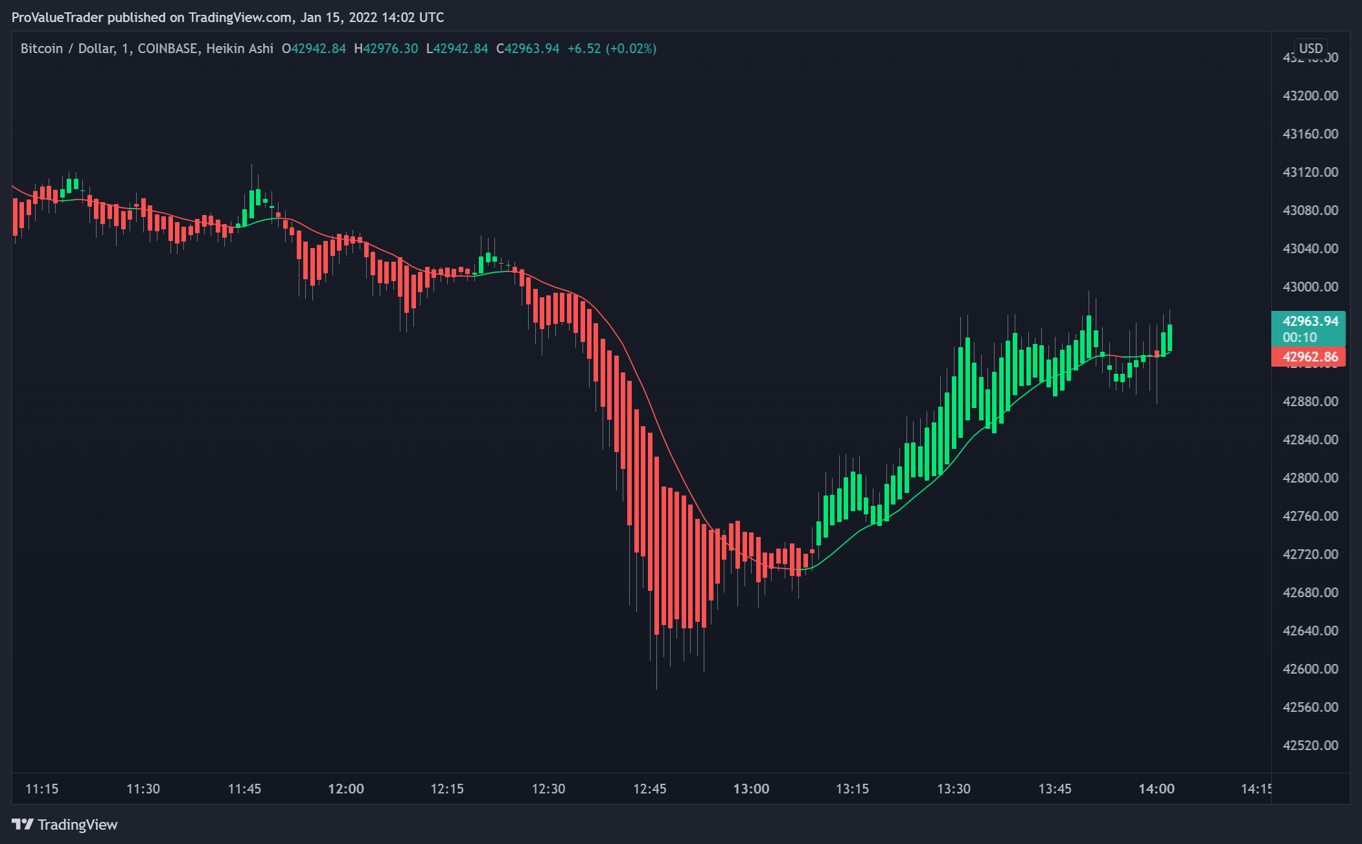
Task: Click the 13:45 time axis label
Action: coord(1055,789)
